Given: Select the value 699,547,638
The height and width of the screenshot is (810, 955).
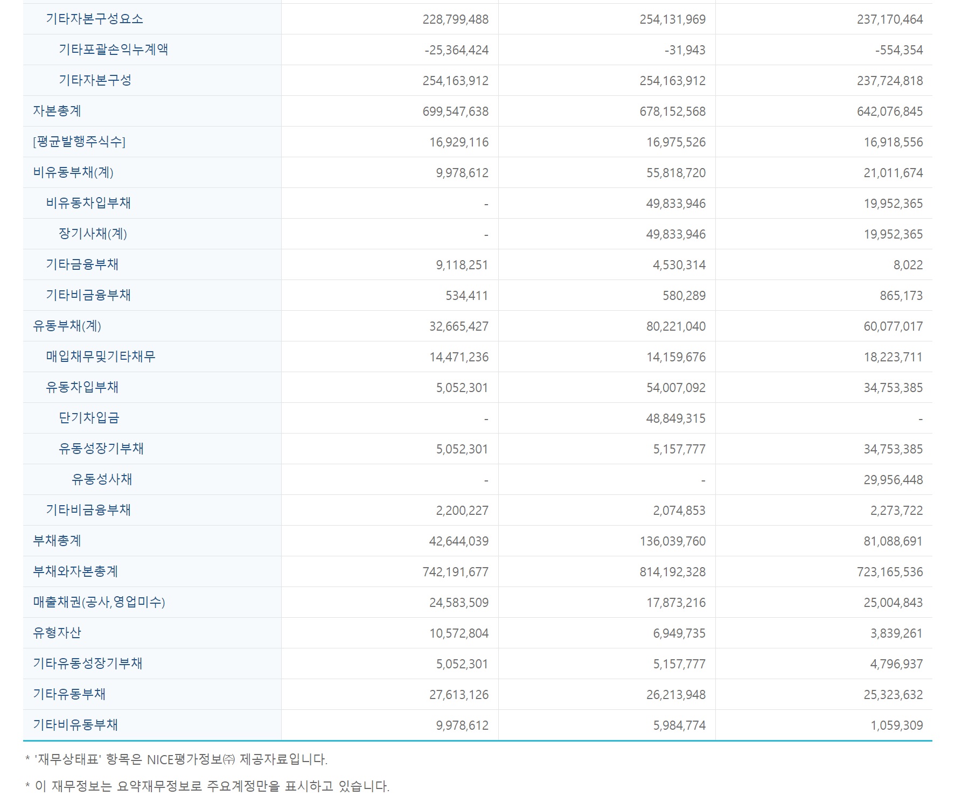Looking at the screenshot, I should tap(456, 111).
